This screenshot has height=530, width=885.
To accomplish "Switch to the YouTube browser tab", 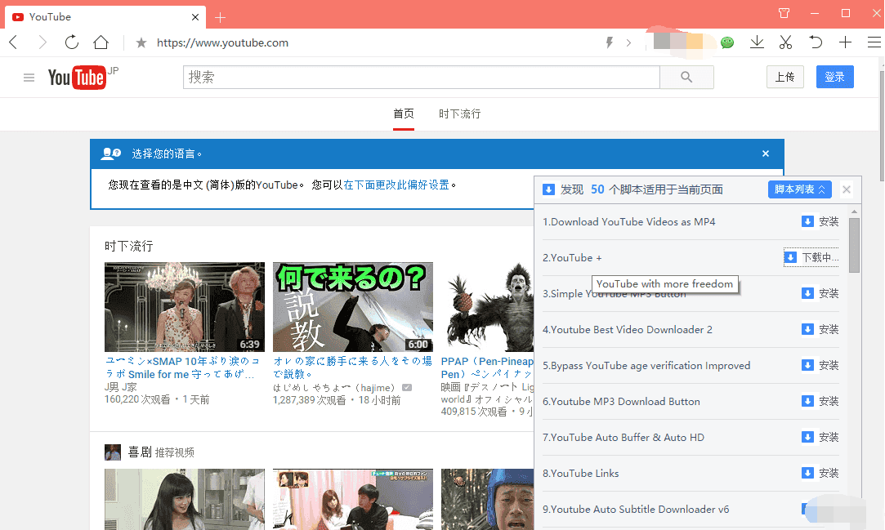I will (105, 17).
